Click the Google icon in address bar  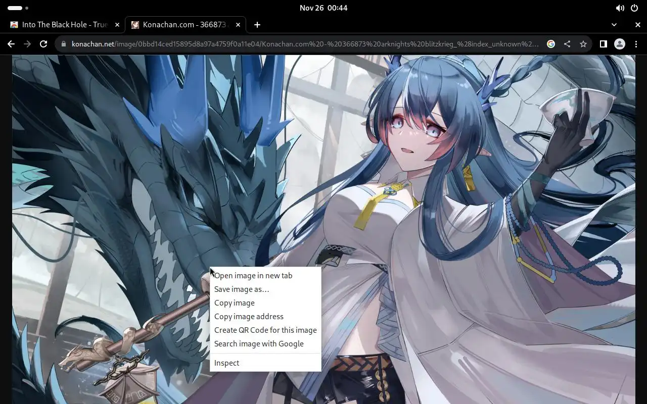click(551, 44)
